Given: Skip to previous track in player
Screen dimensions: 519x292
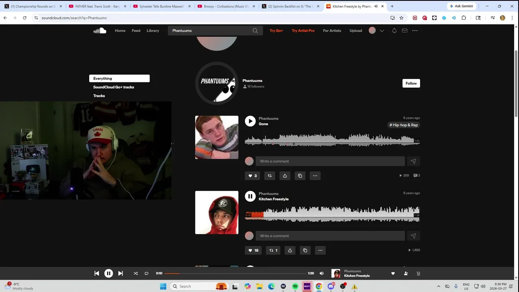Looking at the screenshot, I should pyautogui.click(x=97, y=273).
